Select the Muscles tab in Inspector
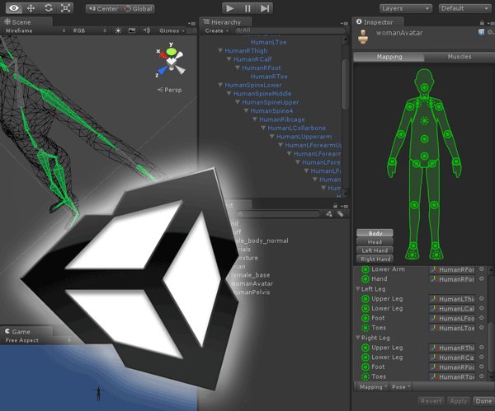The height and width of the screenshot is (411, 495). [x=459, y=57]
